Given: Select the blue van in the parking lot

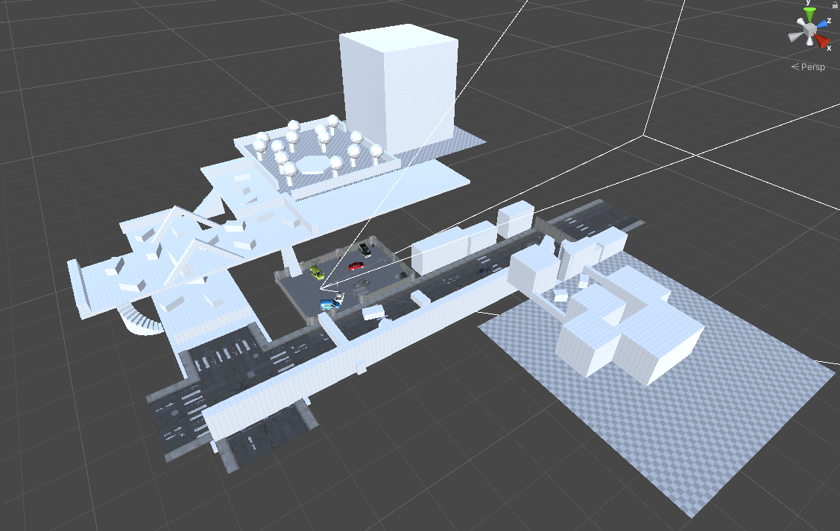Looking at the screenshot, I should click(328, 304).
